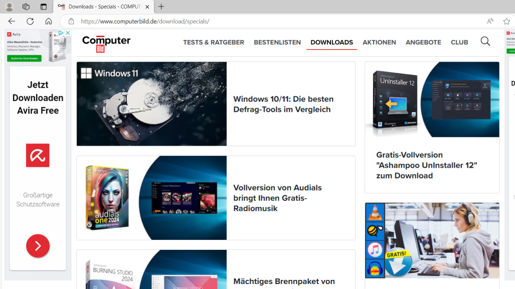Open the TESTS & RATGEBER section
515x289 pixels.
pyautogui.click(x=213, y=42)
